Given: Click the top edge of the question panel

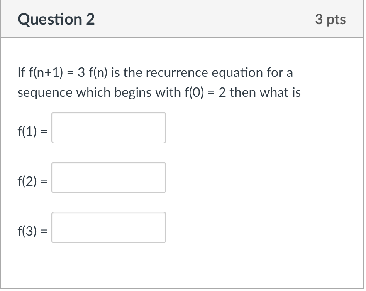Looking at the screenshot, I should point(183,1).
